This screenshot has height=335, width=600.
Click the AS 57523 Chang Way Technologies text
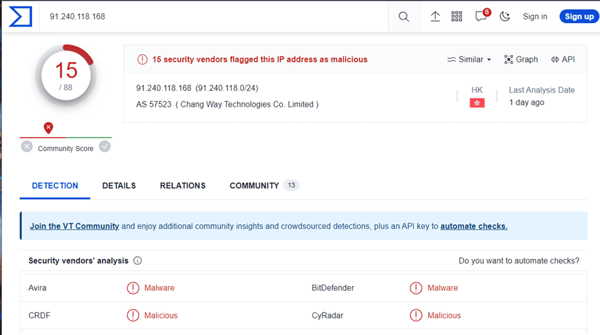[x=228, y=105]
